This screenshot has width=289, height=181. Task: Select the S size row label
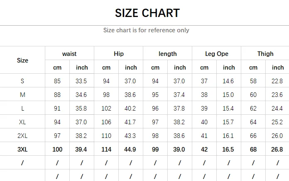pyautogui.click(x=22, y=81)
